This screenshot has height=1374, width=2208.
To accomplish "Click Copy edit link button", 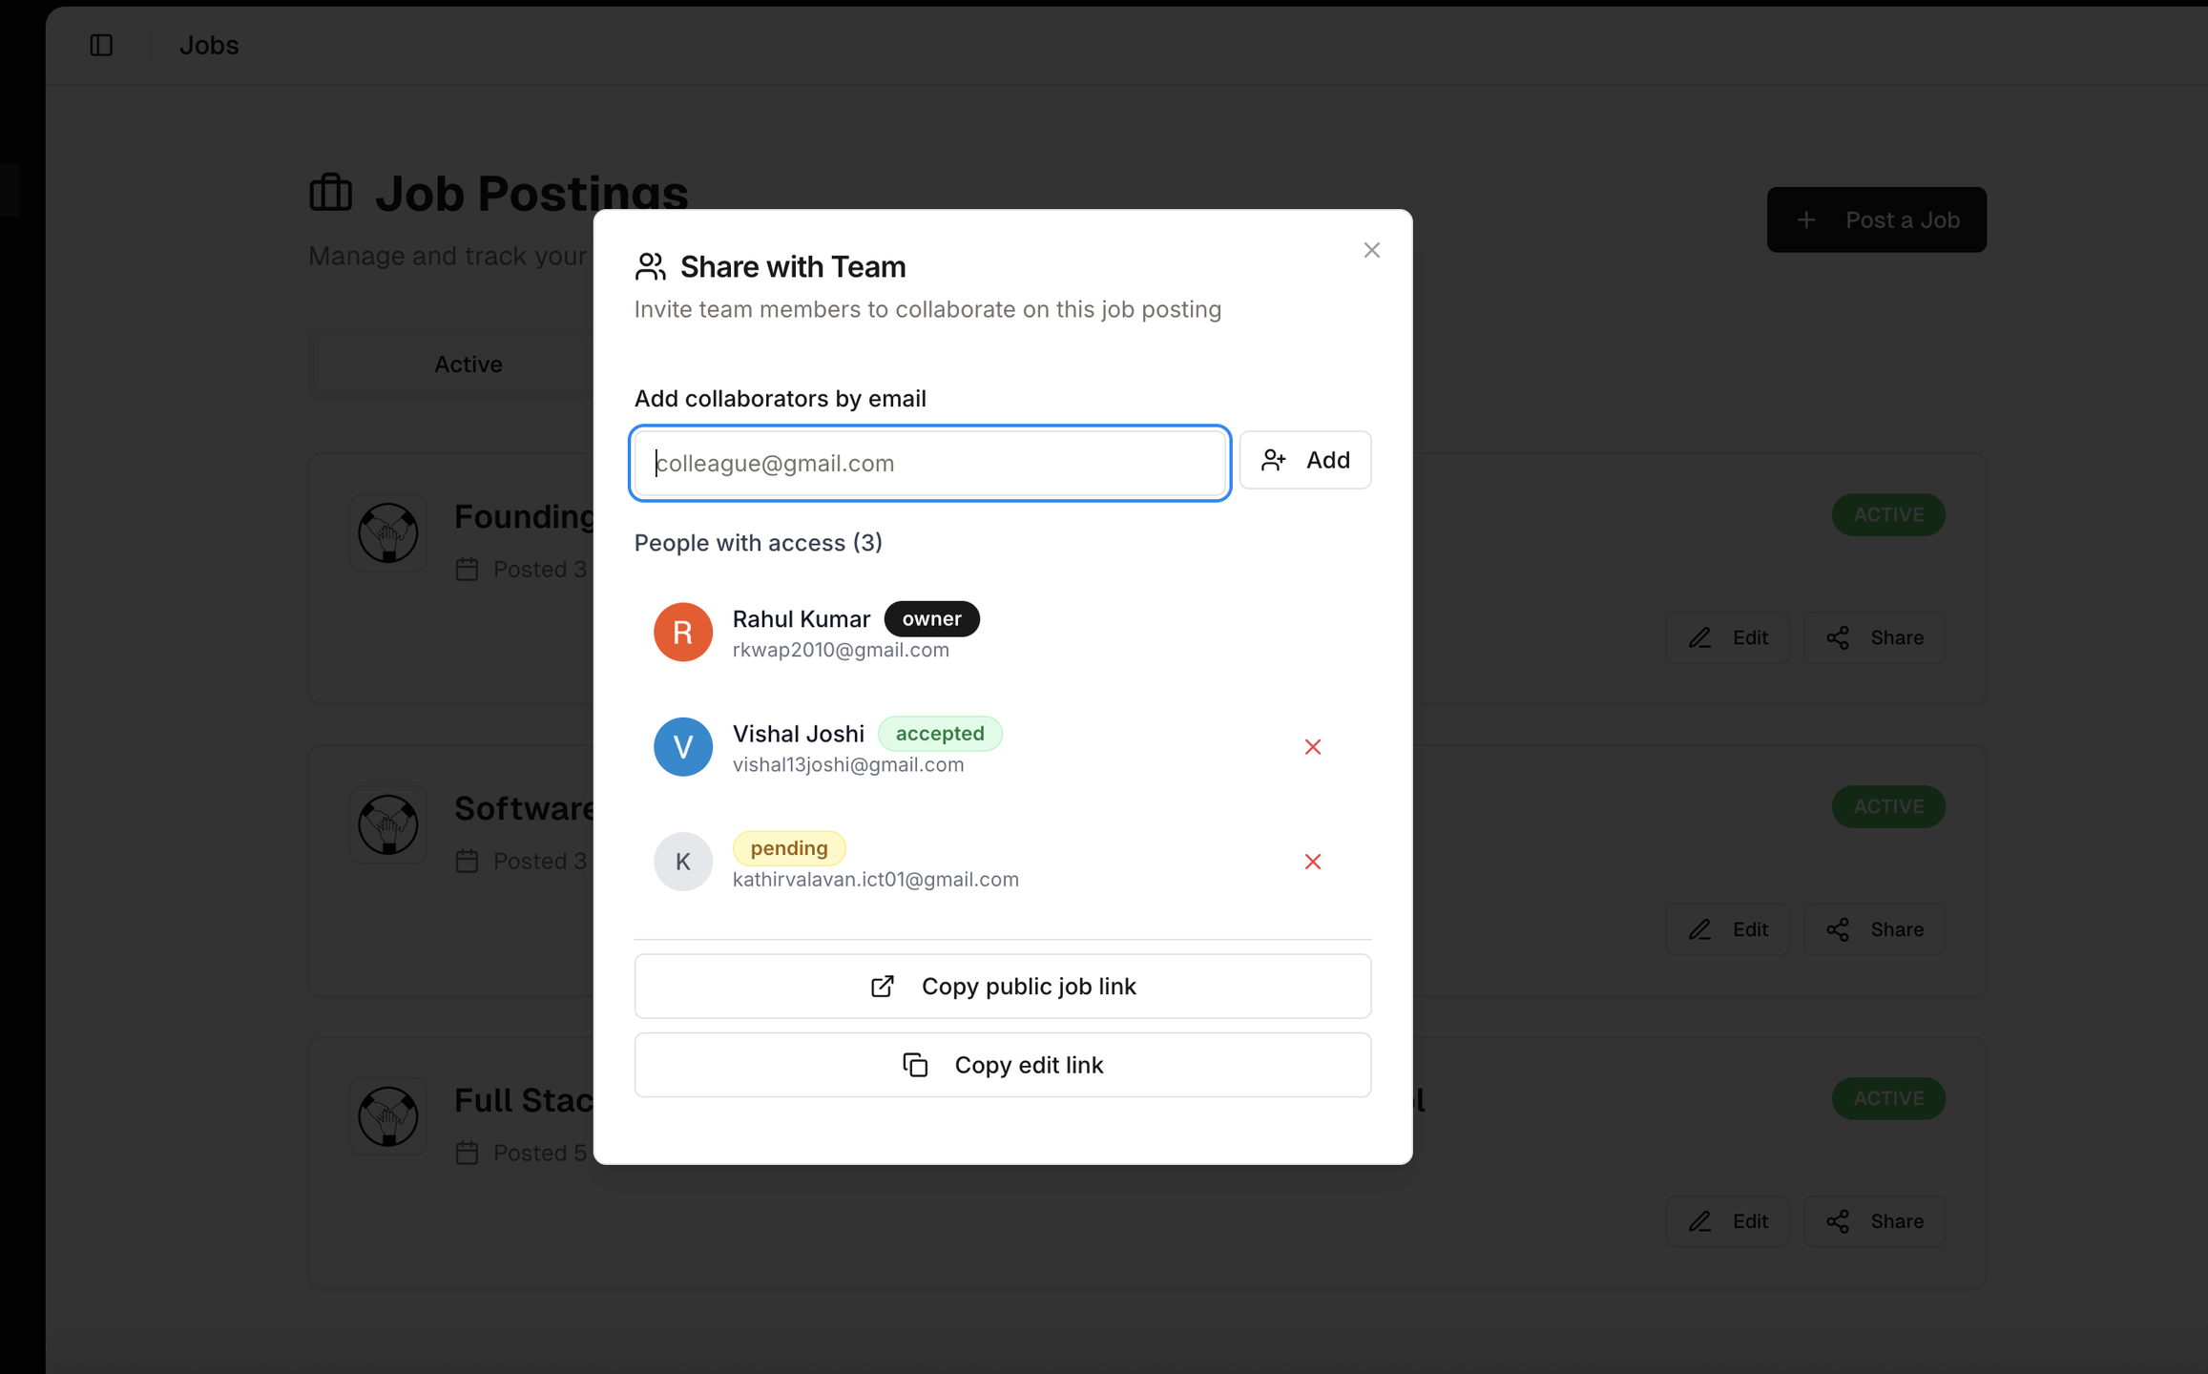I will point(1002,1065).
